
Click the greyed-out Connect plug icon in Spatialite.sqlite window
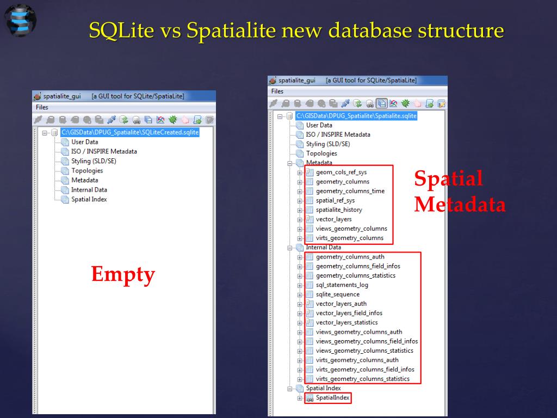(x=273, y=103)
